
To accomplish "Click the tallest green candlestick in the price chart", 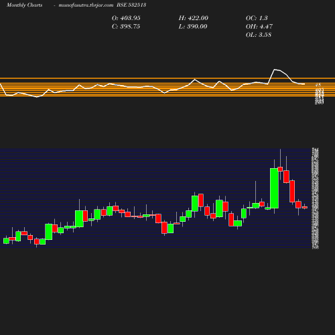I will coord(274,188).
